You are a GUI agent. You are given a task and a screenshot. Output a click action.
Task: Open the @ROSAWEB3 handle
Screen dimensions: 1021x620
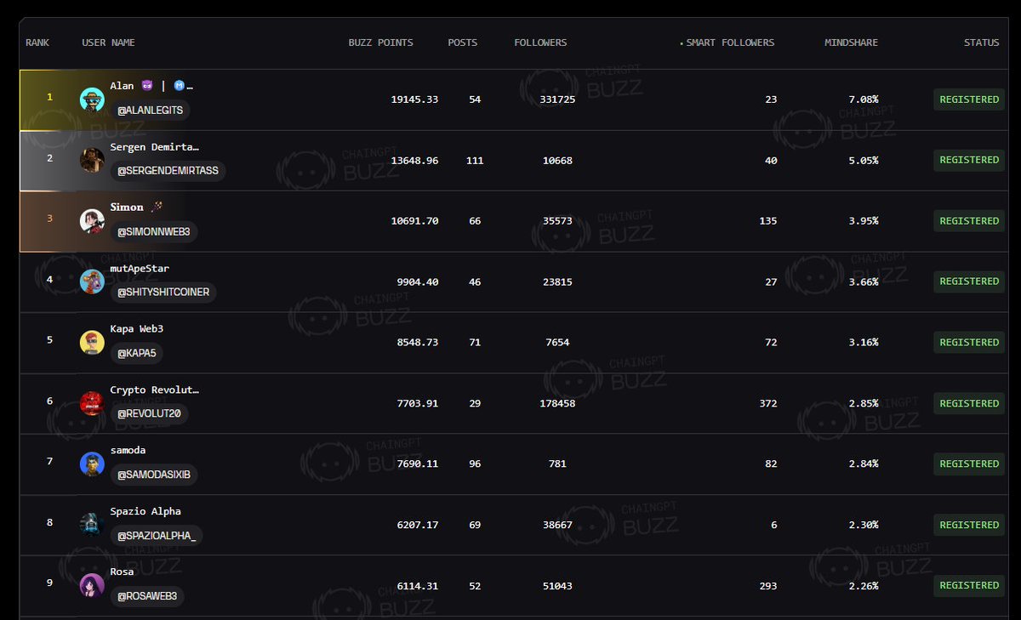click(147, 596)
